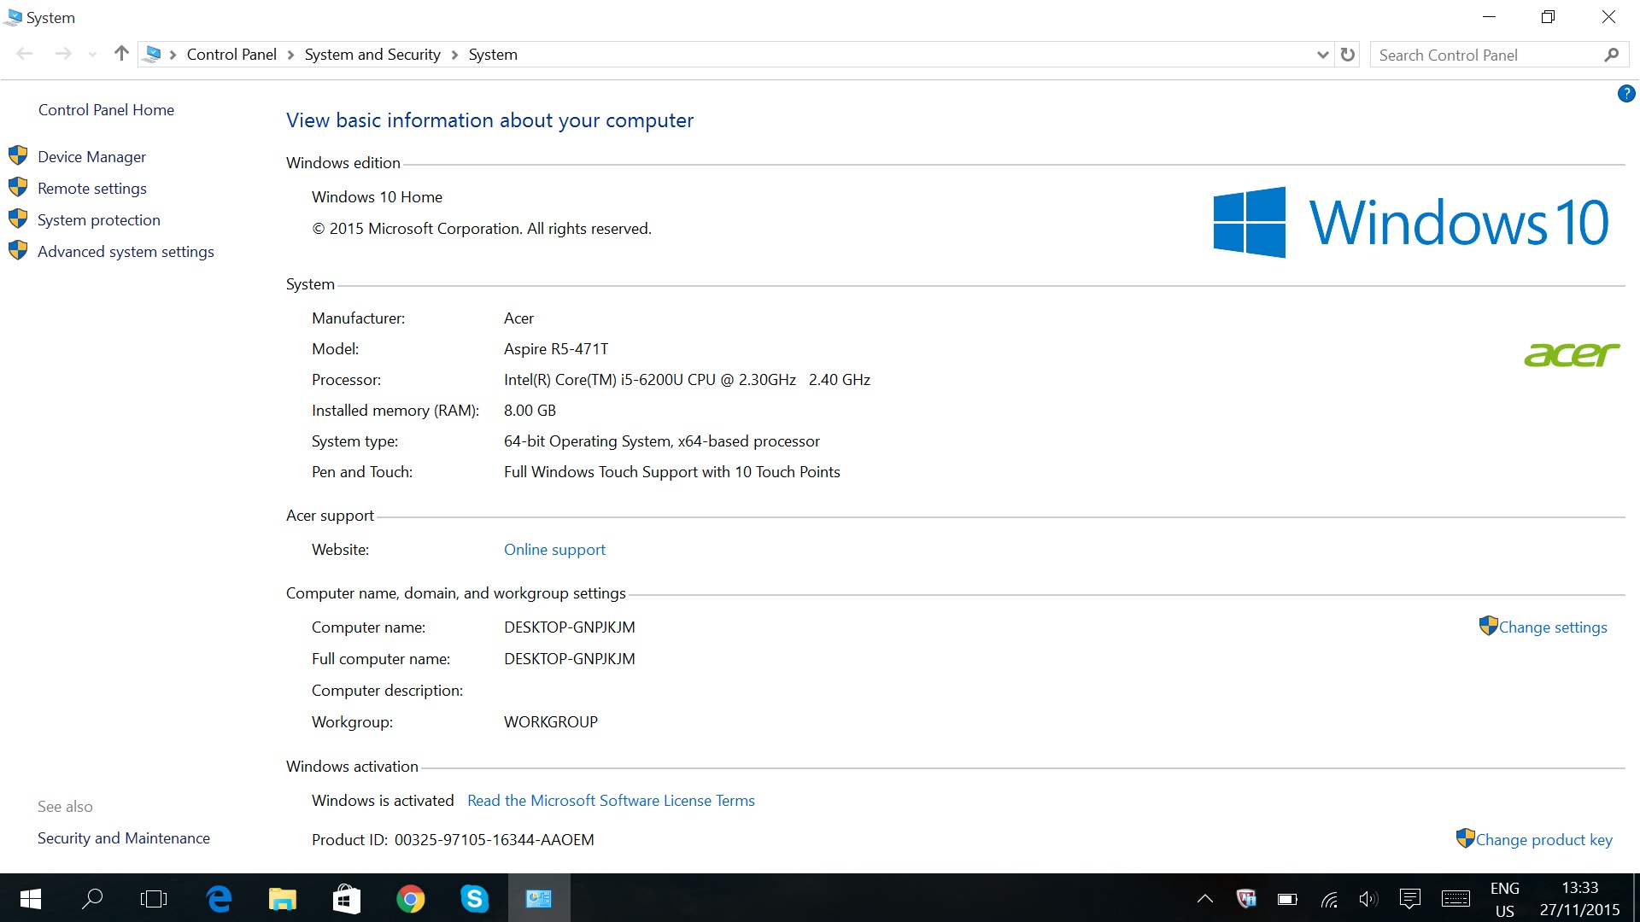This screenshot has width=1640, height=922.
Task: Open Microsoft Edge from taskbar
Action: point(220,898)
